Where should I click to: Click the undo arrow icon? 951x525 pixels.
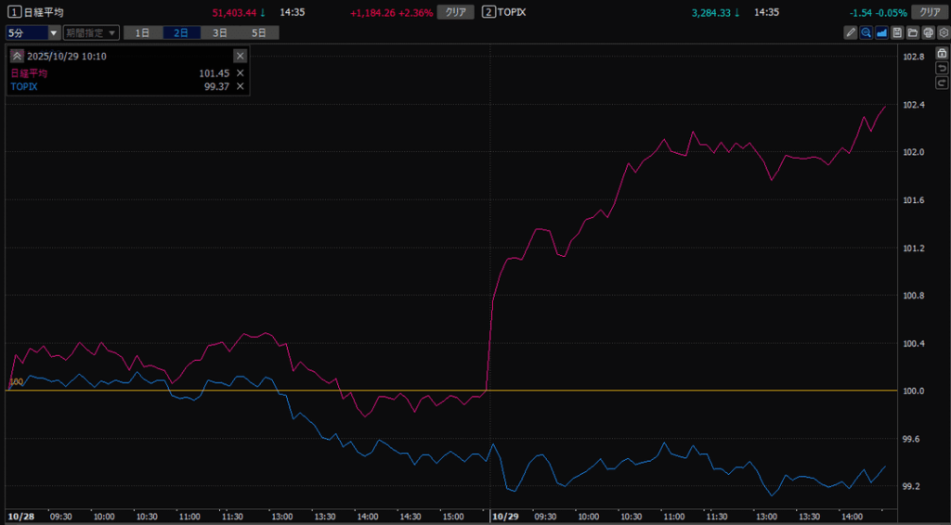942,69
